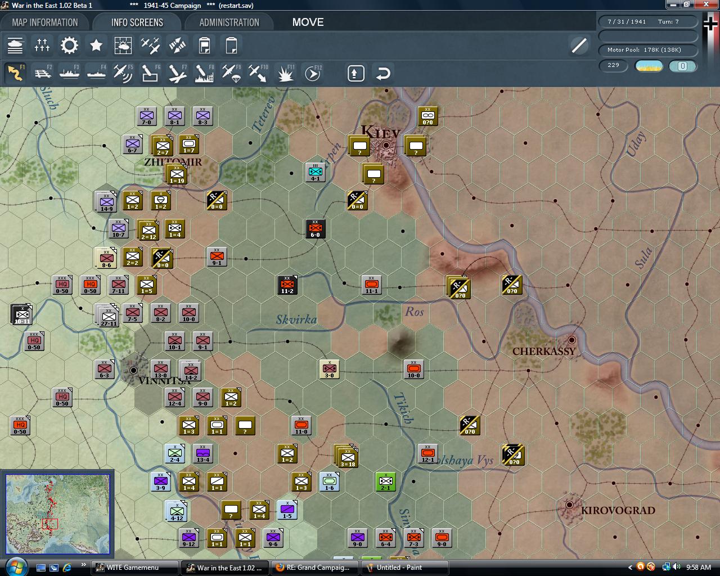Switch to Untitled - Paint window

[x=405, y=568]
